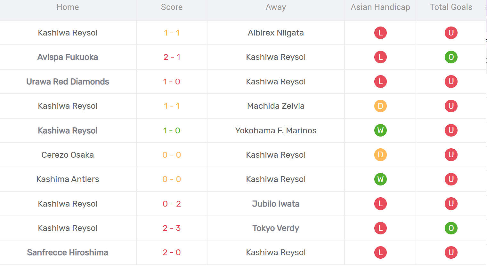Click green O badge in Tokyo Verdy row
This screenshot has height=267, width=487.
point(451,228)
